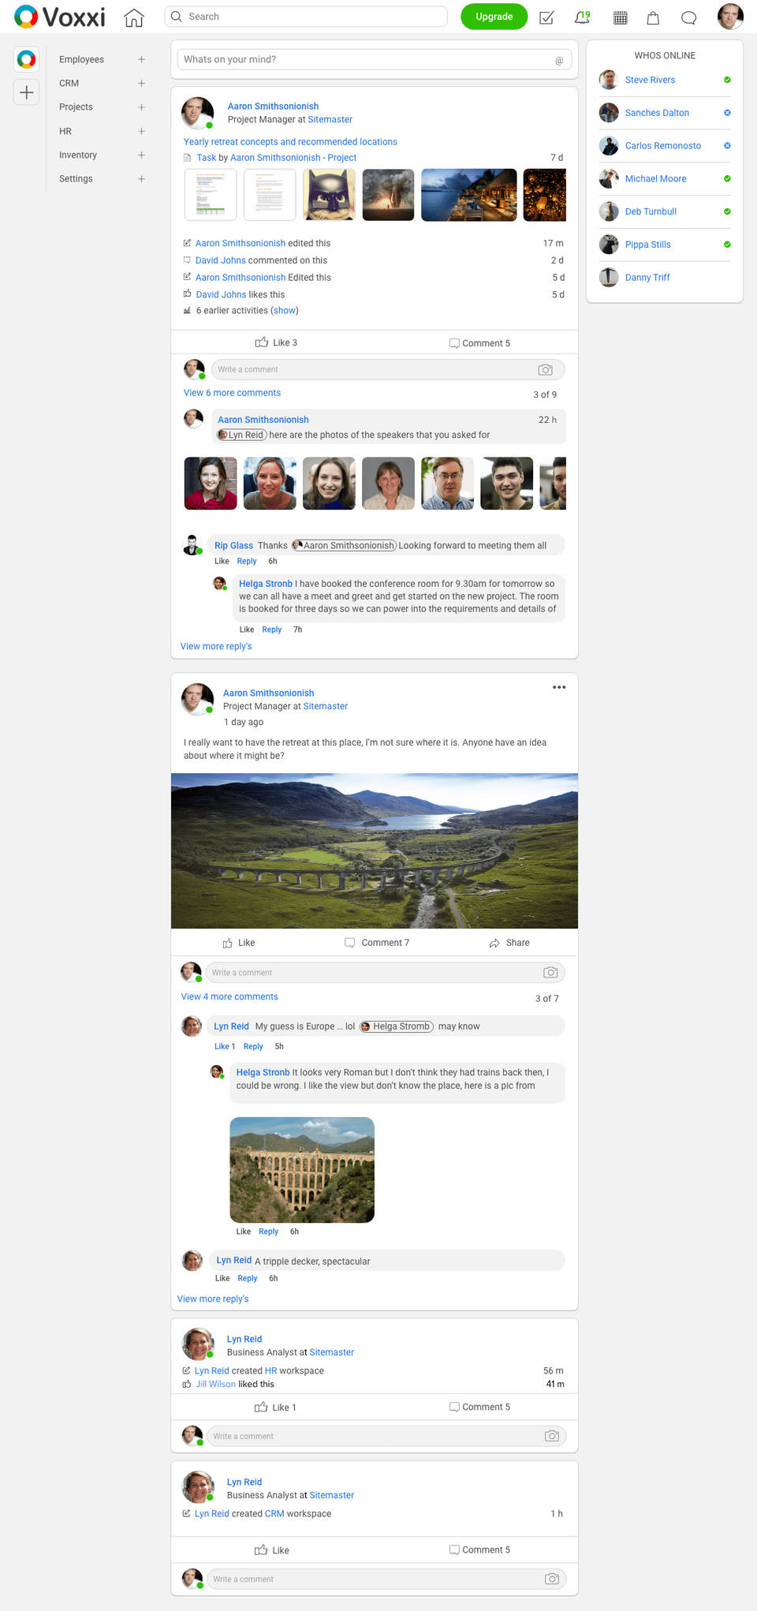Image resolution: width=757 pixels, height=1611 pixels.
Task: Reply to Rip Glass's comment
Action: pos(247,562)
